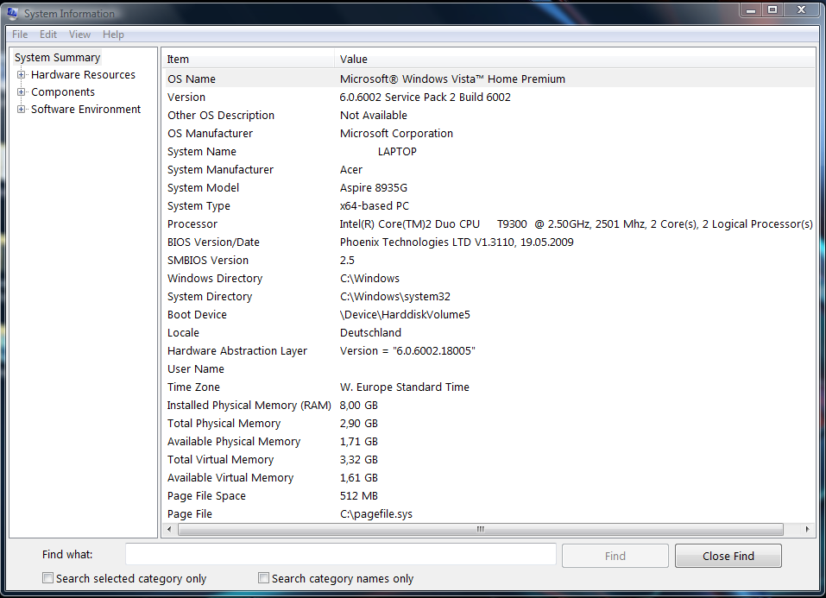Select the User Name row
This screenshot has height=598, width=826.
coord(489,368)
